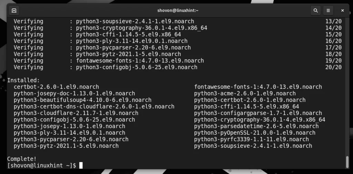Image resolution: width=353 pixels, height=174 pixels.
Task: Open the terminal search tool
Action: [x=315, y=11]
